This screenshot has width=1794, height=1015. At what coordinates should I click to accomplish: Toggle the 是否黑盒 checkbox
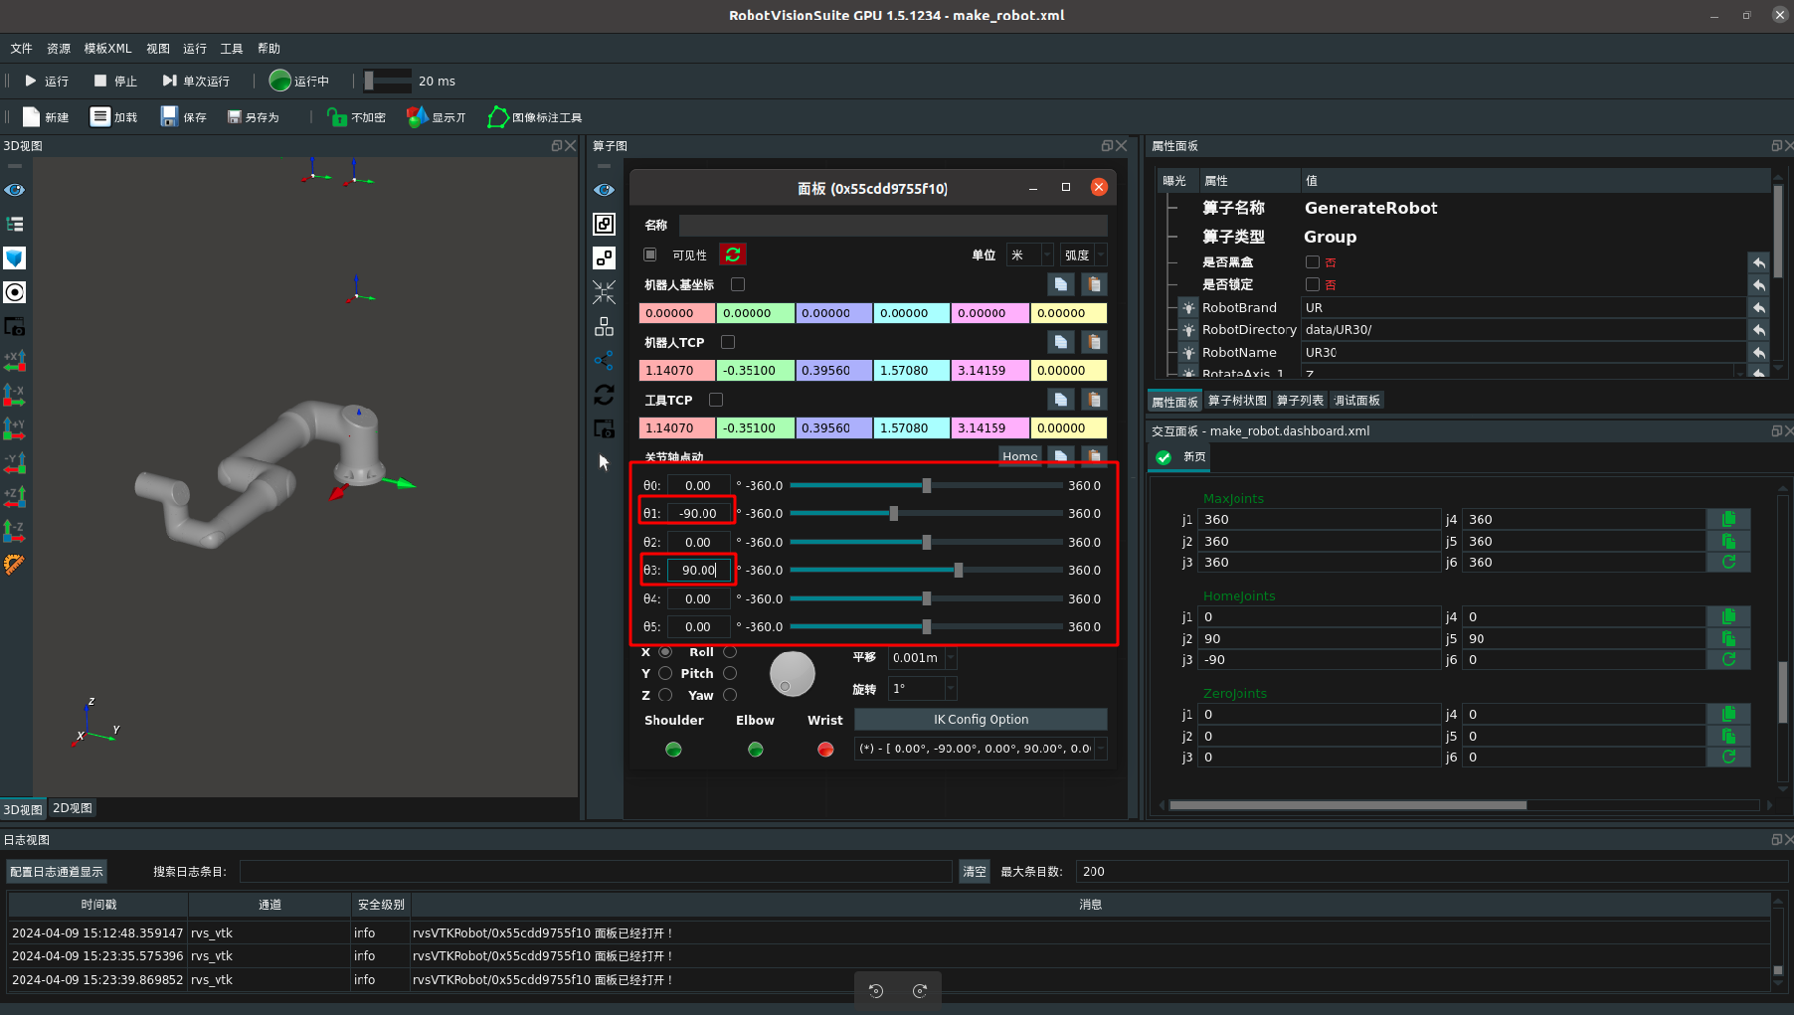(x=1313, y=262)
